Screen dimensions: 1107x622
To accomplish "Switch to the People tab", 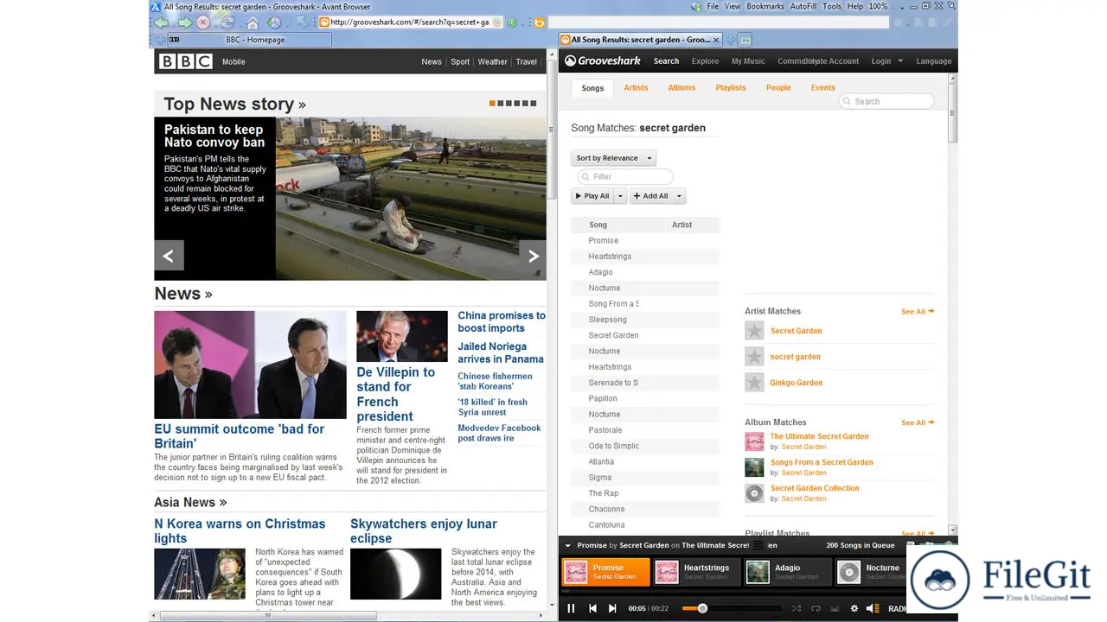I will pyautogui.click(x=778, y=88).
